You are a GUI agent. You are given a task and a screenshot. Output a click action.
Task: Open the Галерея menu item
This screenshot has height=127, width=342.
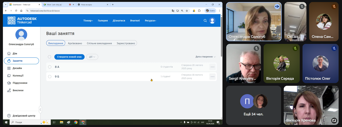(x=103, y=21)
